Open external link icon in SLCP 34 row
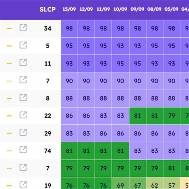Screen dimensions: 189x189 23,28
